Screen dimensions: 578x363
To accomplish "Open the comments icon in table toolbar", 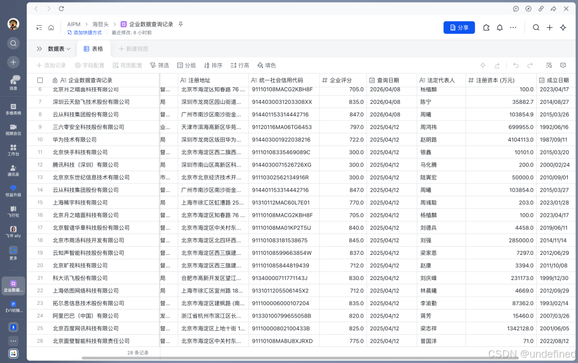I will tap(563, 65).
